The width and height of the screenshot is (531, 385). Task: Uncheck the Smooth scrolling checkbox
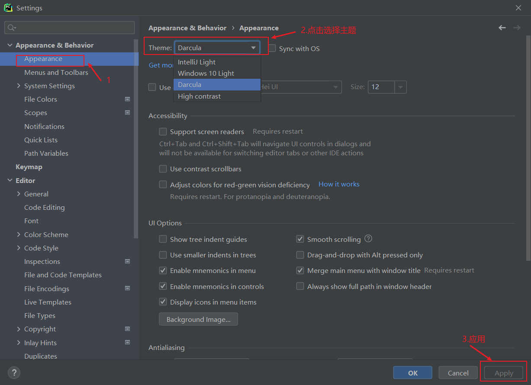[300, 239]
